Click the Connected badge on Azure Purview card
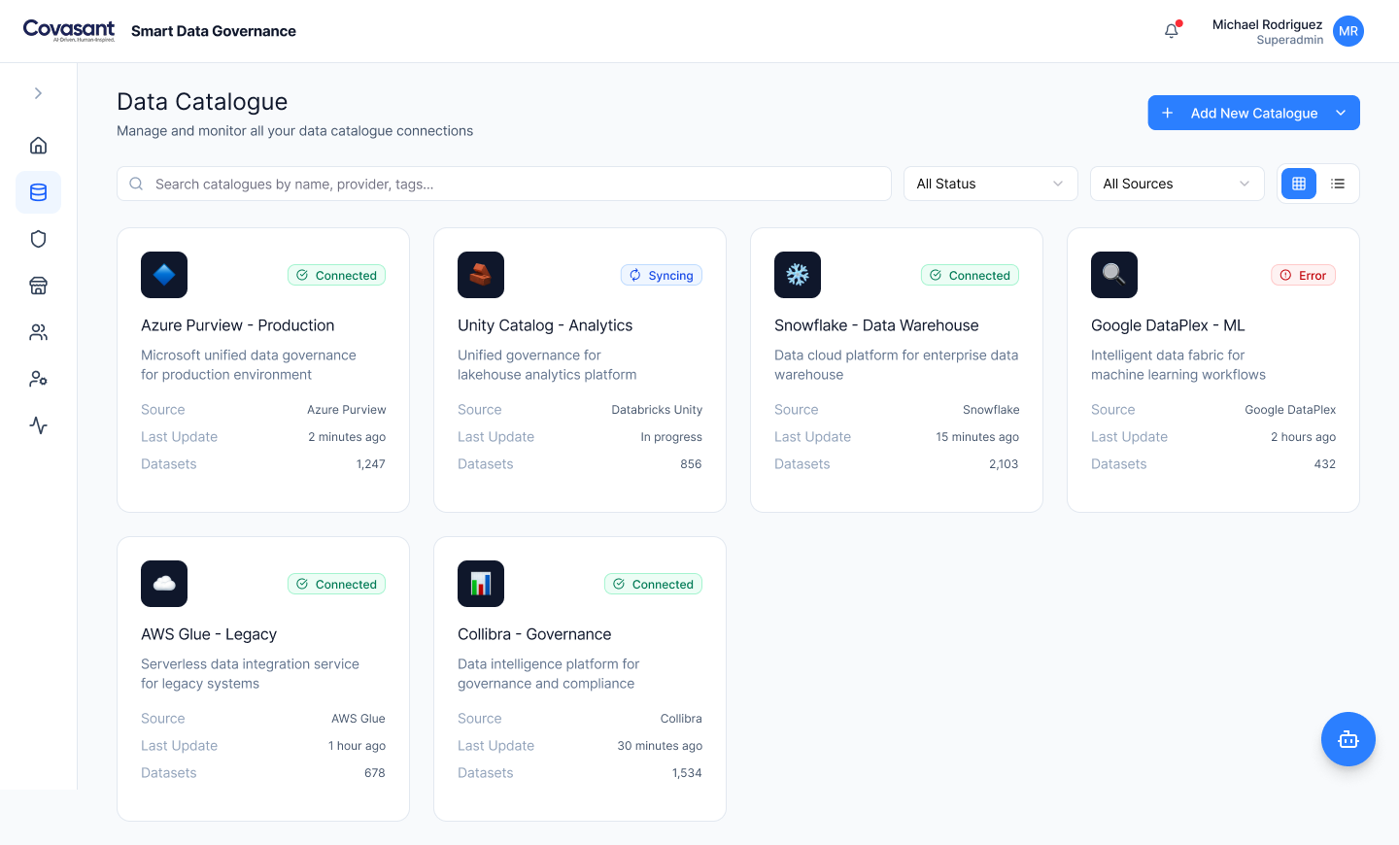The width and height of the screenshot is (1399, 845). [x=336, y=275]
